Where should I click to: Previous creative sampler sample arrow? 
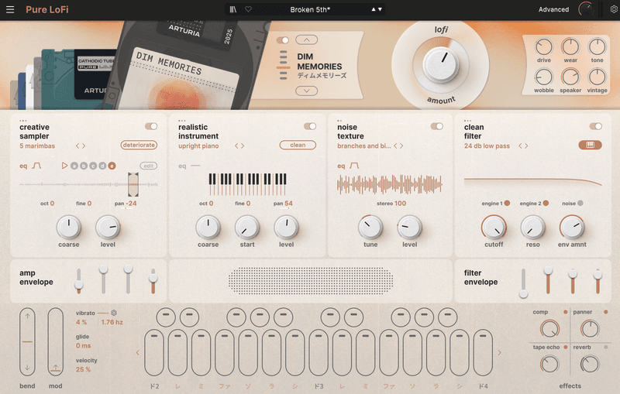pyautogui.click(x=78, y=146)
